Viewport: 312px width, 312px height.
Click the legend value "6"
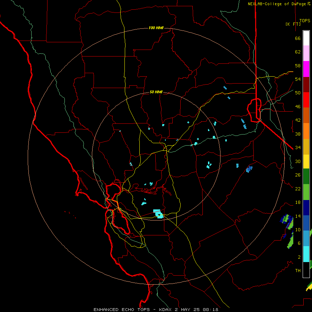click(x=299, y=243)
